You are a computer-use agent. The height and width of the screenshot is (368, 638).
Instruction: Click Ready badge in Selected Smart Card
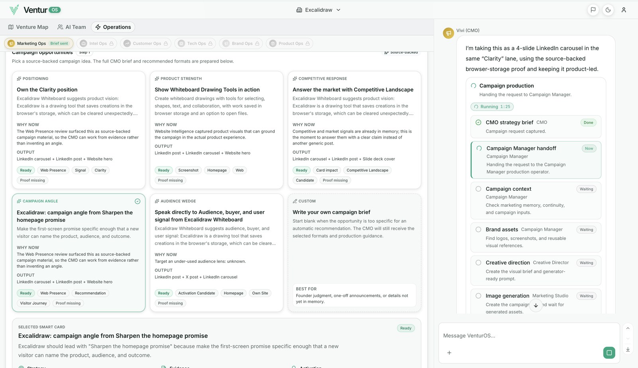[406, 328]
